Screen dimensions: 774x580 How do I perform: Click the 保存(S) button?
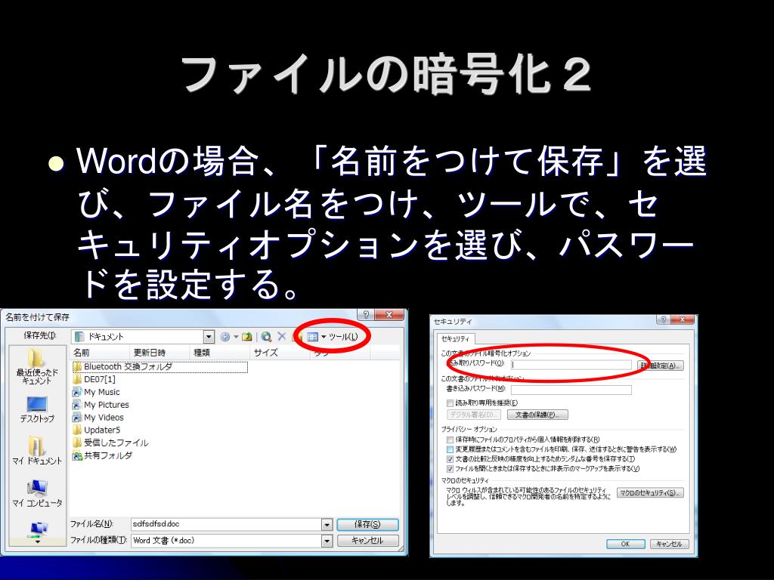367,524
